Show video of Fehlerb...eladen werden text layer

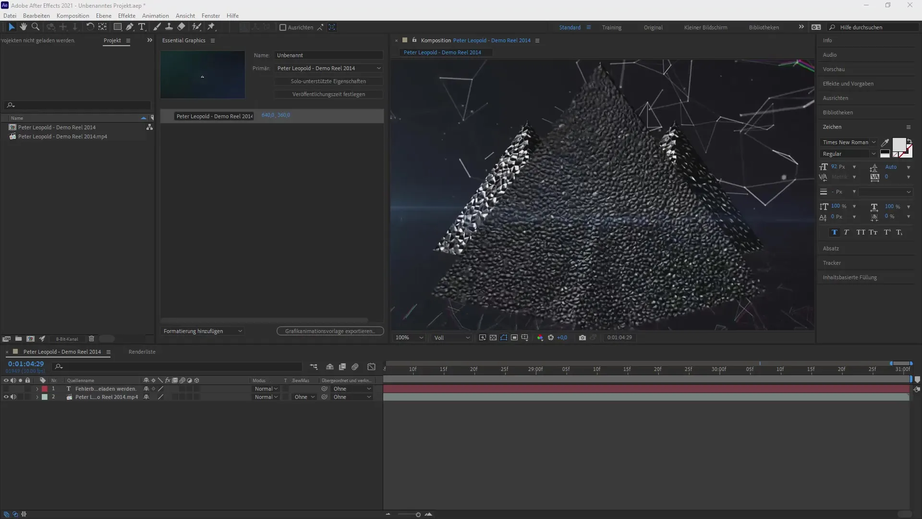click(x=6, y=389)
